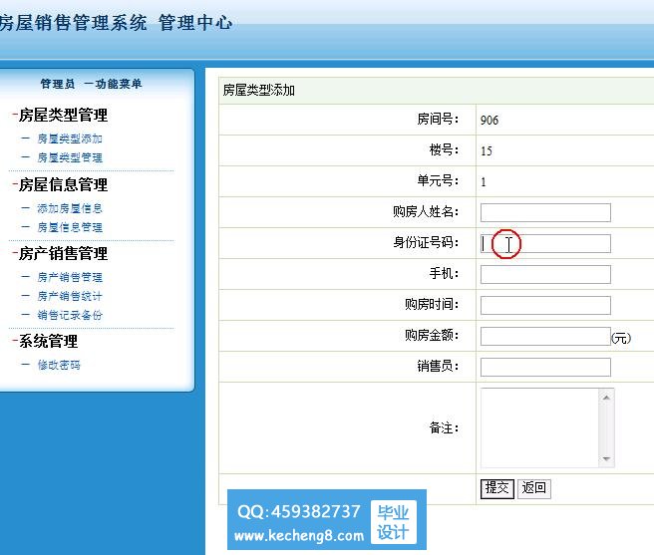Focus the 手机 input field
This screenshot has height=555, width=654.
[x=545, y=274]
